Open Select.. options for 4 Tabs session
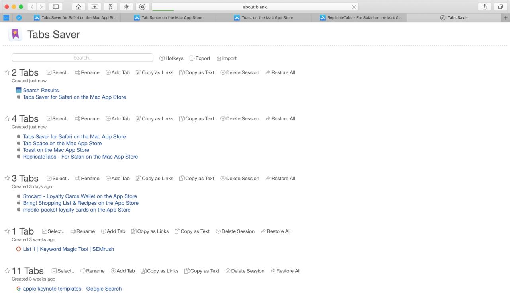The height and width of the screenshot is (293, 510). (x=58, y=119)
